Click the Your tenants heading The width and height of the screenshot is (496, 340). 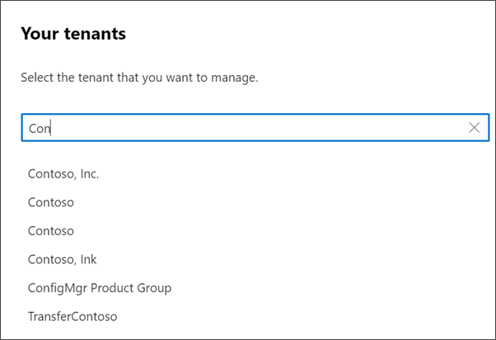coord(73,34)
